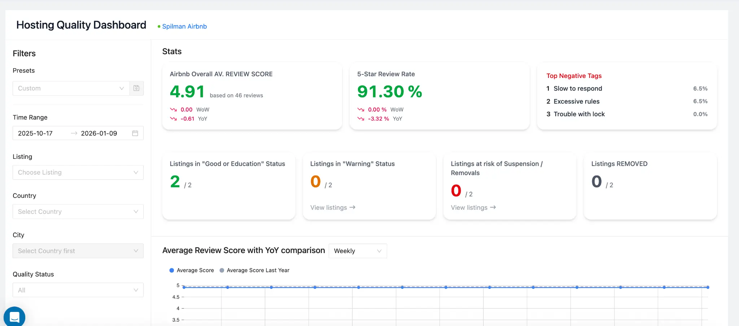
Task: View listings at risk of suspension
Action: click(x=473, y=208)
